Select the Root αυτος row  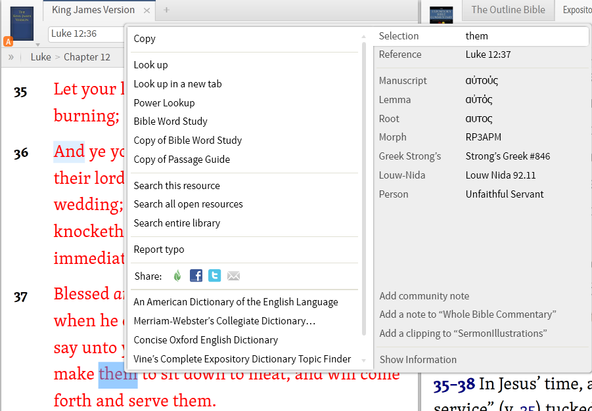pyautogui.click(x=482, y=118)
